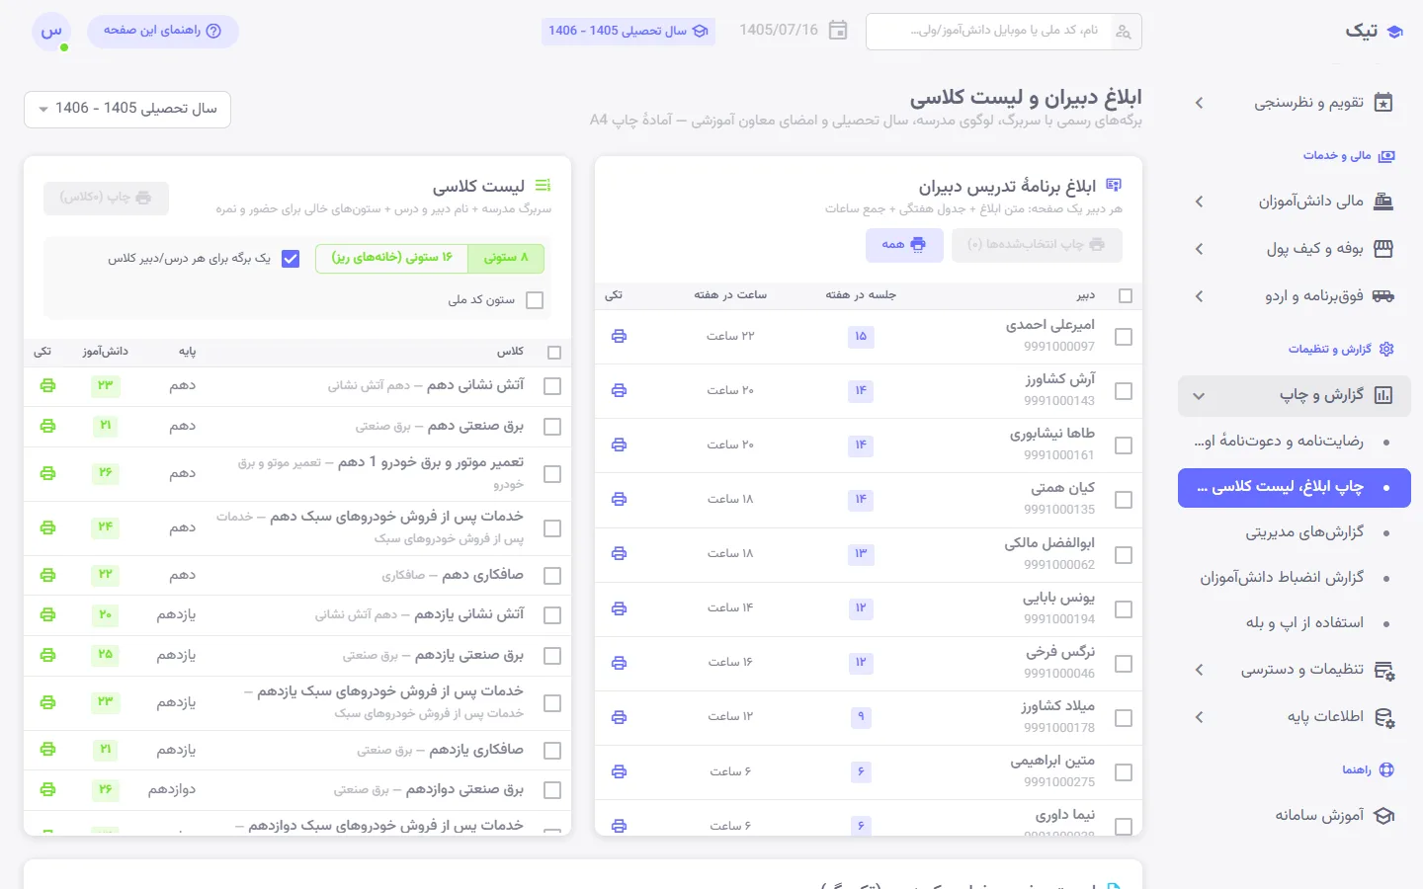The image size is (1423, 889).
Task: Open گزارش انضباط دانش‌آموزان in the sidebar
Action: (1295, 578)
